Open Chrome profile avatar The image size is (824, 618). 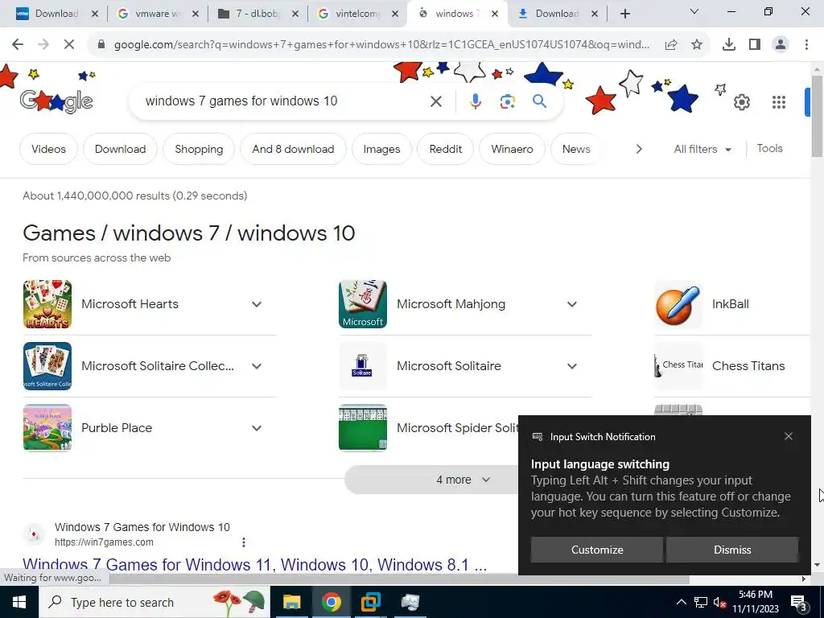click(781, 45)
